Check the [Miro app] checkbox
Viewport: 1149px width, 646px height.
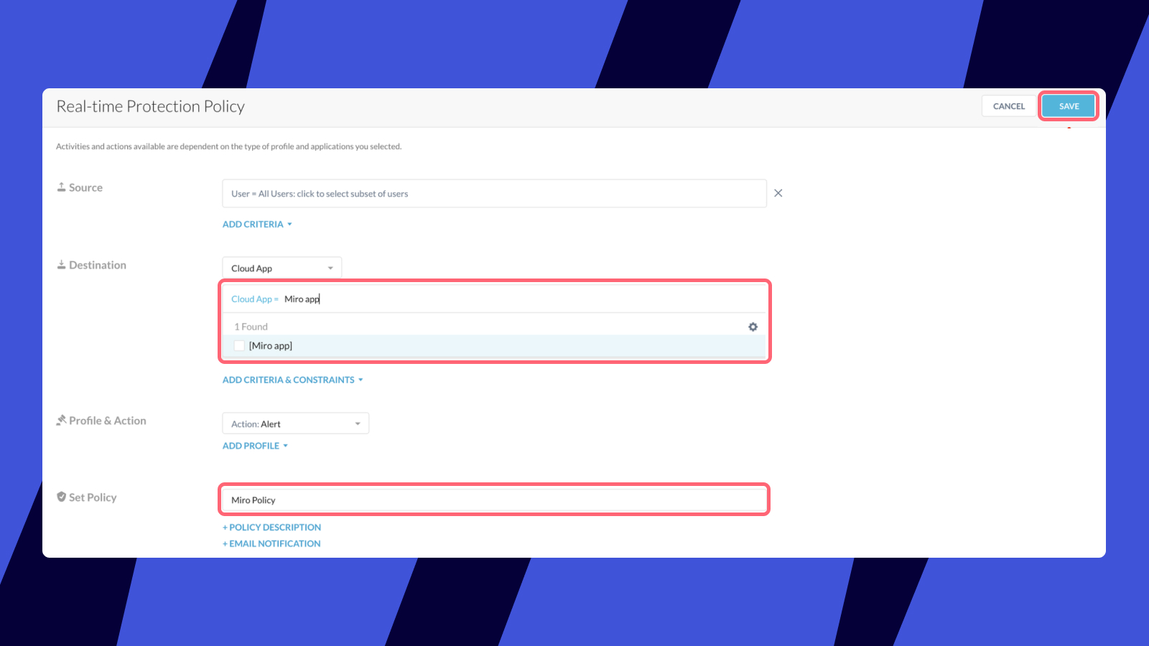239,346
